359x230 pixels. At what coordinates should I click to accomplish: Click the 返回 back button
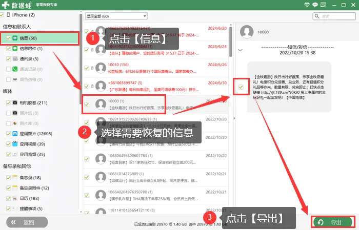click(27, 222)
